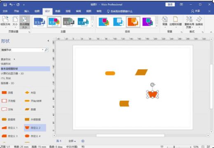Image resolution: width=214 pixels, height=148 pixels.
Task: Switch to the 开始 (Home) ribbon tab
Action: click(16, 11)
